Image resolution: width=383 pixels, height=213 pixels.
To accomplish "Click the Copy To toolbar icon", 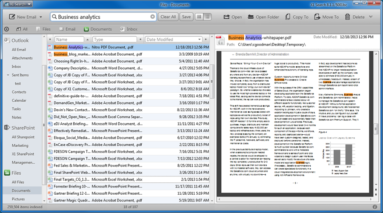I will (288, 17).
